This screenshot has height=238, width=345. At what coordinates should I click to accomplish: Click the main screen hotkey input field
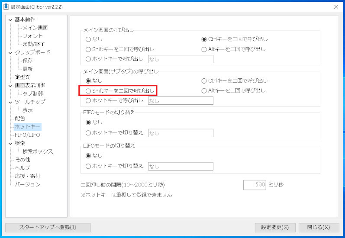tap(181, 59)
